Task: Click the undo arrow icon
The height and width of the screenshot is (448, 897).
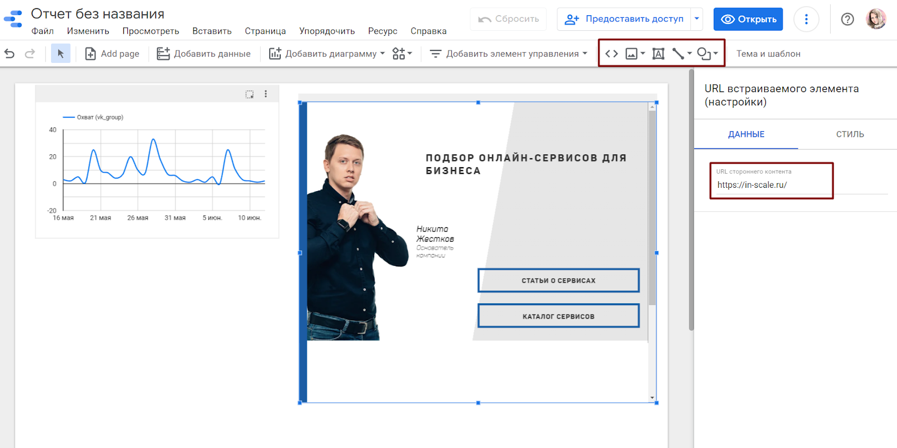Action: coord(10,54)
